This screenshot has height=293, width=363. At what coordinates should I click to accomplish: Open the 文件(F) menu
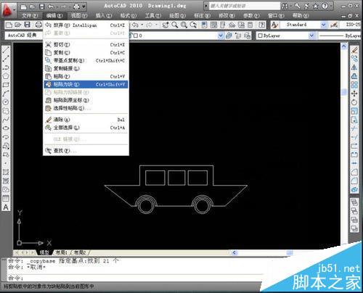[x=30, y=16]
